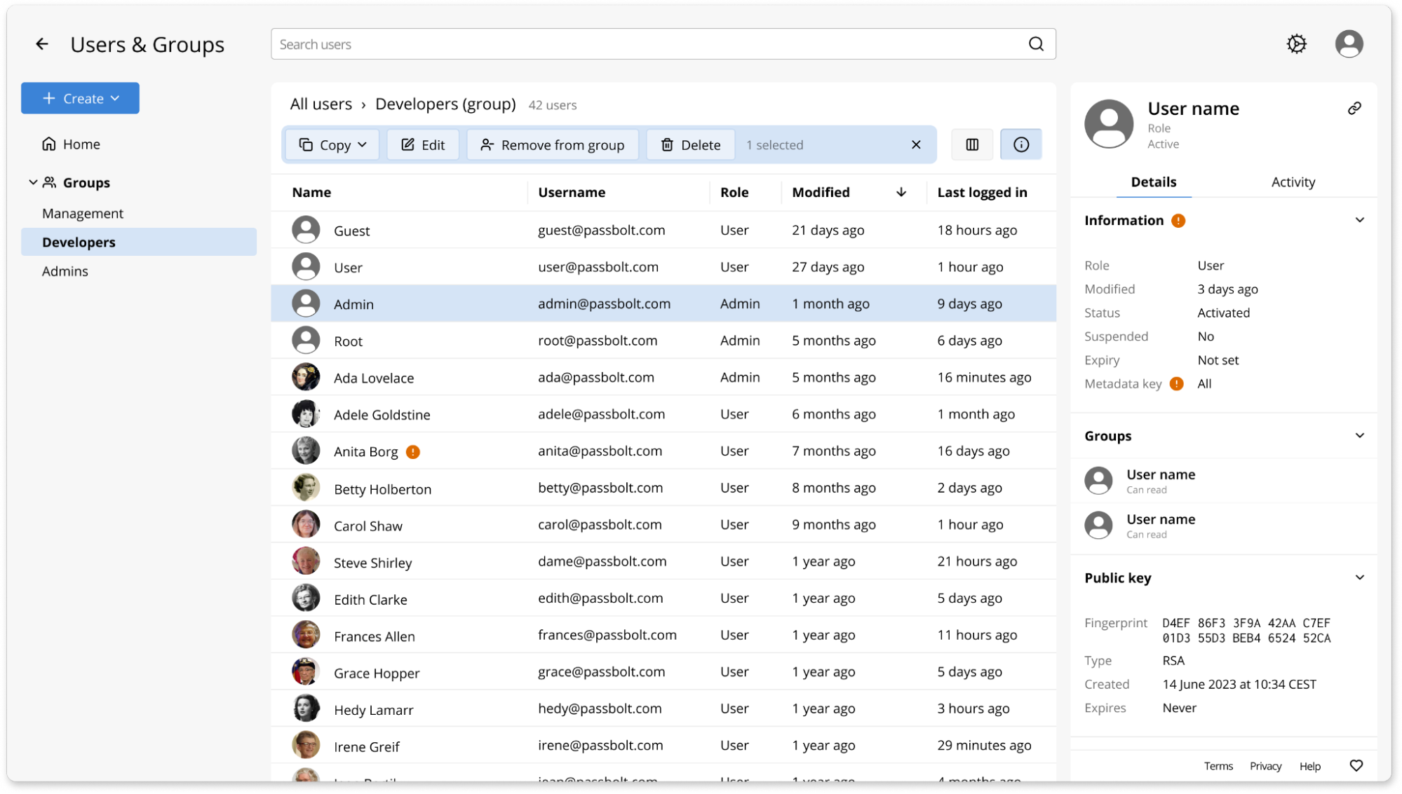Open the Create dropdown button

pyautogui.click(x=81, y=98)
